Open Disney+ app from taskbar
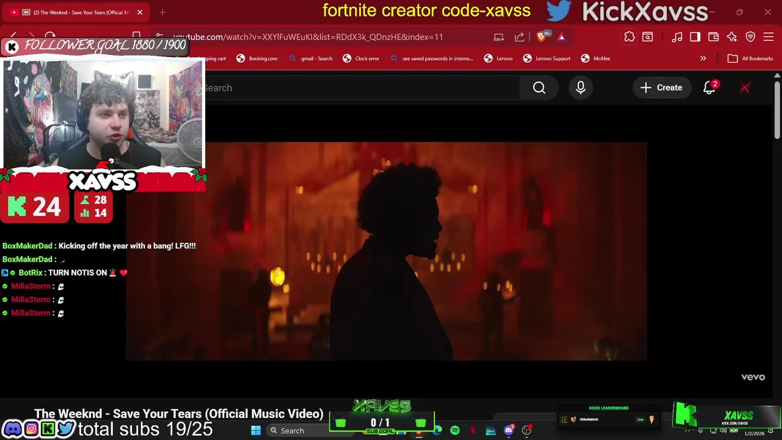 click(491, 431)
